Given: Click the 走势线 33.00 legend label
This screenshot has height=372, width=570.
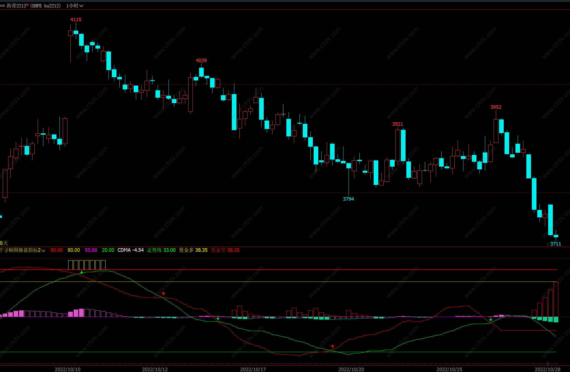Looking at the screenshot, I should click(x=161, y=250).
